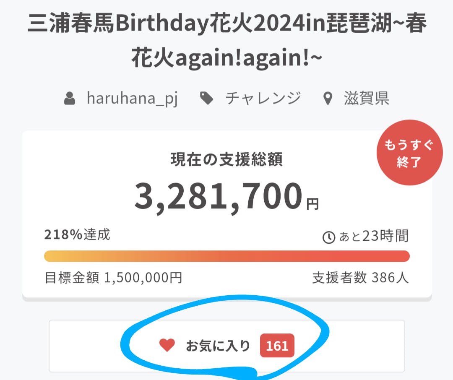
Task: Click the 現在の支援総額 label
Action: point(226,159)
